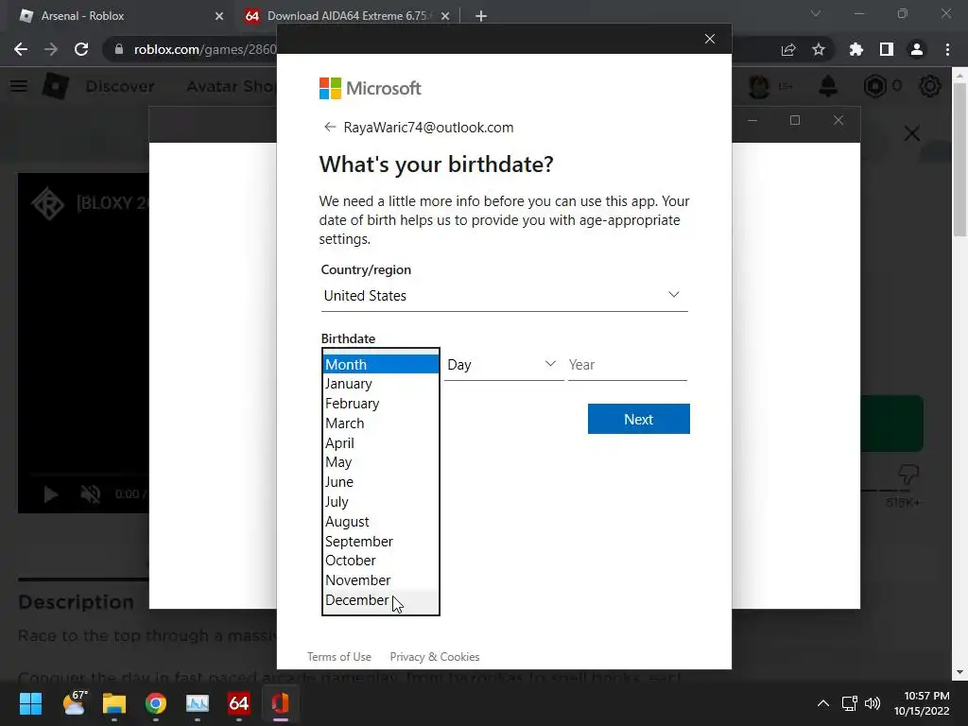
Task: Unmute the trailer video
Action: click(x=90, y=493)
